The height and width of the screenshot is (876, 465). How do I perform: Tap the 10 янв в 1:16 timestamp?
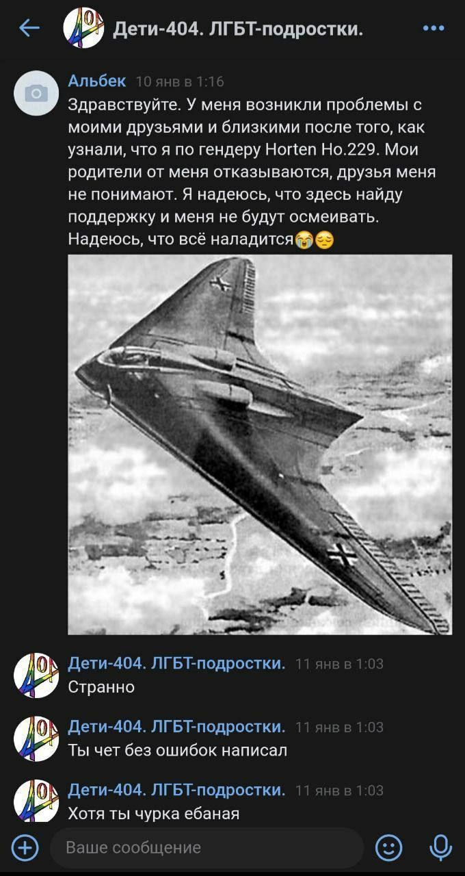[180, 81]
